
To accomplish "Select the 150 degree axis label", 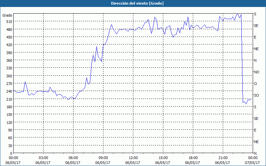I will tap(10, 115).
